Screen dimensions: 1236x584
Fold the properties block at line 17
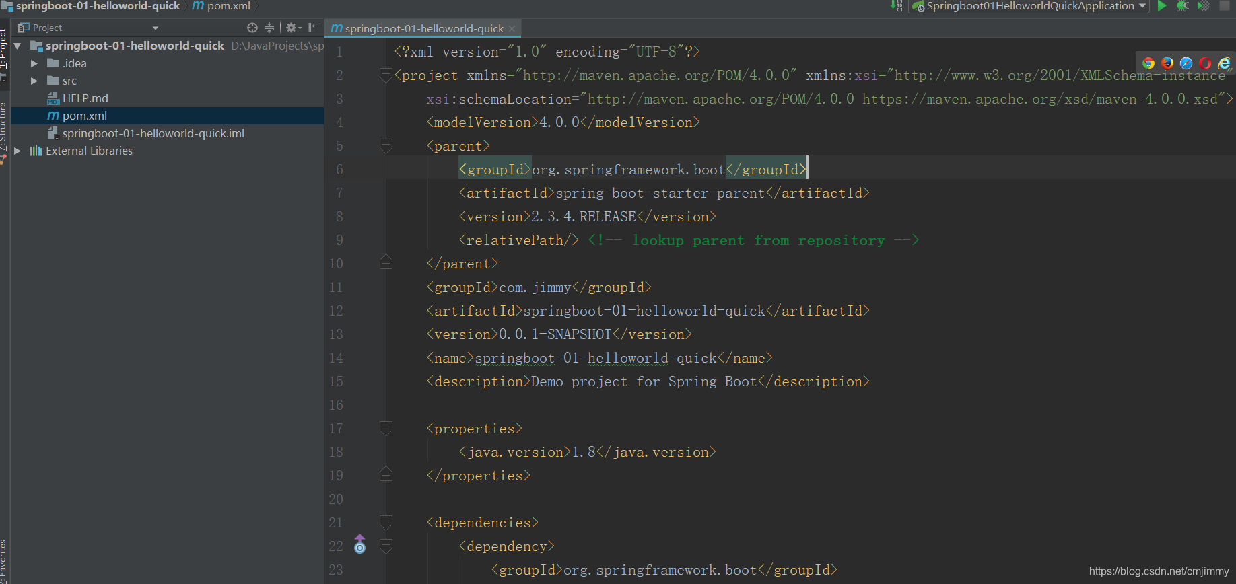coord(386,428)
